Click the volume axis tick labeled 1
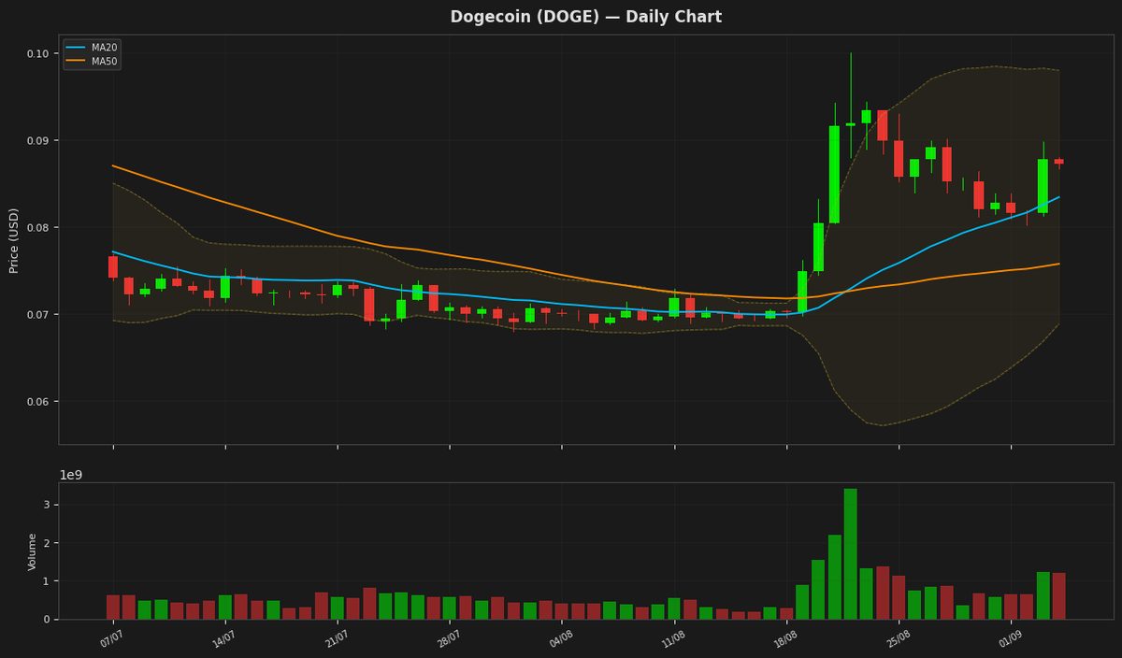Screen dimensions: 1122x658 [47, 581]
